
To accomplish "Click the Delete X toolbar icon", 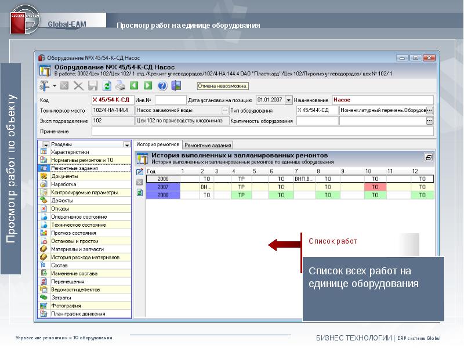I will click(x=78, y=86).
